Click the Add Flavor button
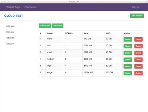The image size is (148, 112). [58, 26]
